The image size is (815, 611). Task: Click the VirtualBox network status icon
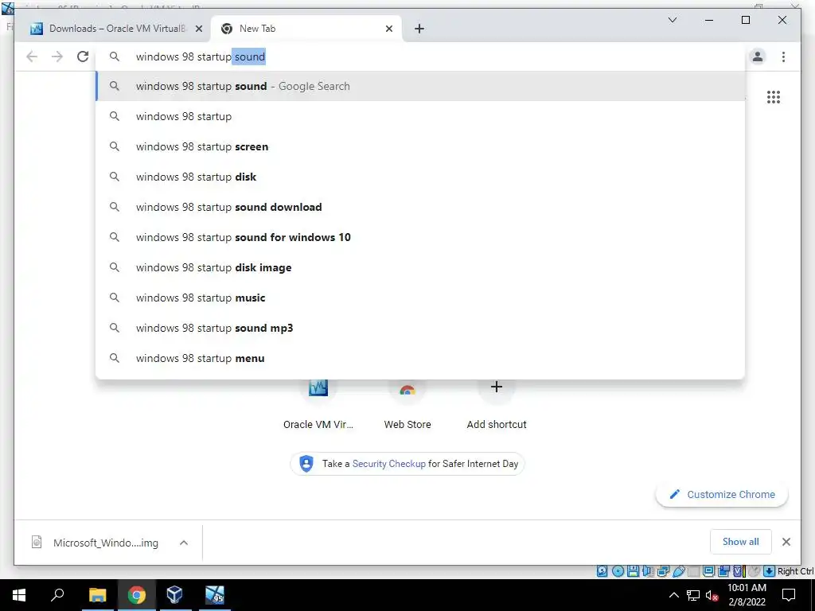coord(663,571)
